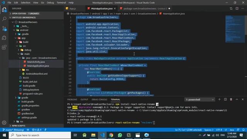Split the terminal panel
The image size is (247, 139).
225,100
